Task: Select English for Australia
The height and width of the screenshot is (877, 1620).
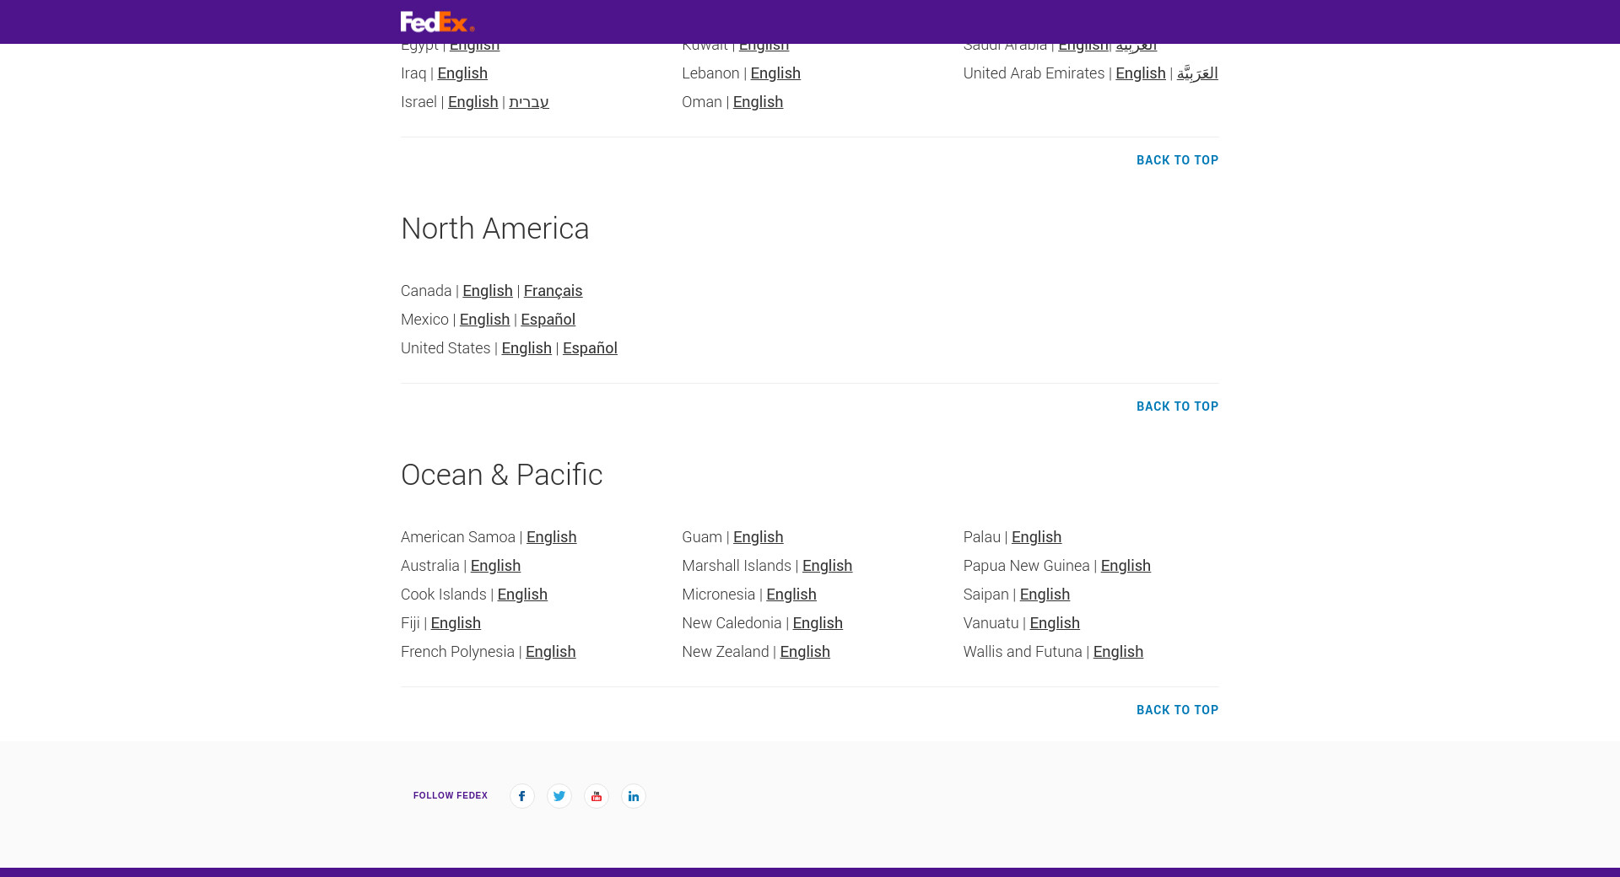Action: 495,566
